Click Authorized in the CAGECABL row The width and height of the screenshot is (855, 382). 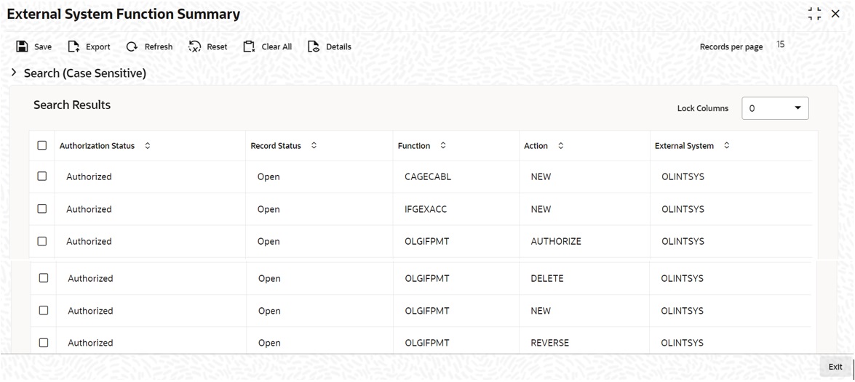pos(89,177)
